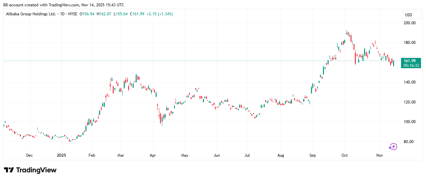Click the Dec label on time axis
Image resolution: width=426 pixels, height=180 pixels.
29,155
